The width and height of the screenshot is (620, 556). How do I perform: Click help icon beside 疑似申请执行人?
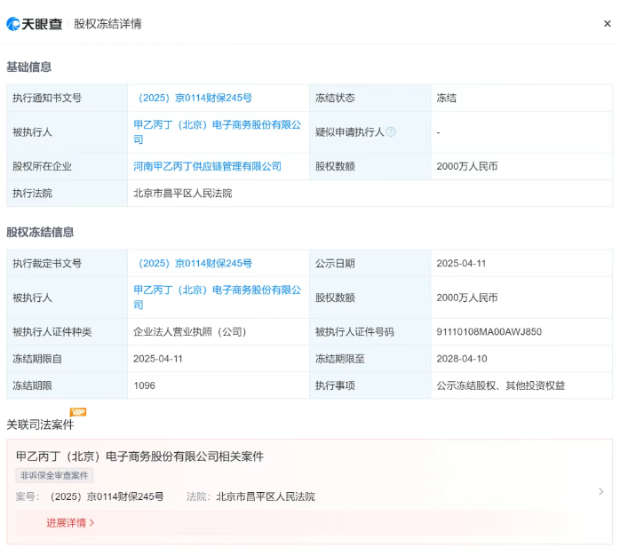coord(391,131)
